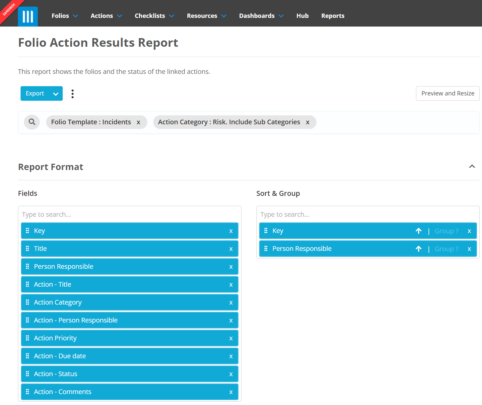Image resolution: width=482 pixels, height=405 pixels.
Task: Click the Export button label
Action: pyautogui.click(x=35, y=93)
